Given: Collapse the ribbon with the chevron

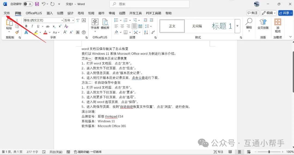Looking at the screenshot, I should (290, 37).
